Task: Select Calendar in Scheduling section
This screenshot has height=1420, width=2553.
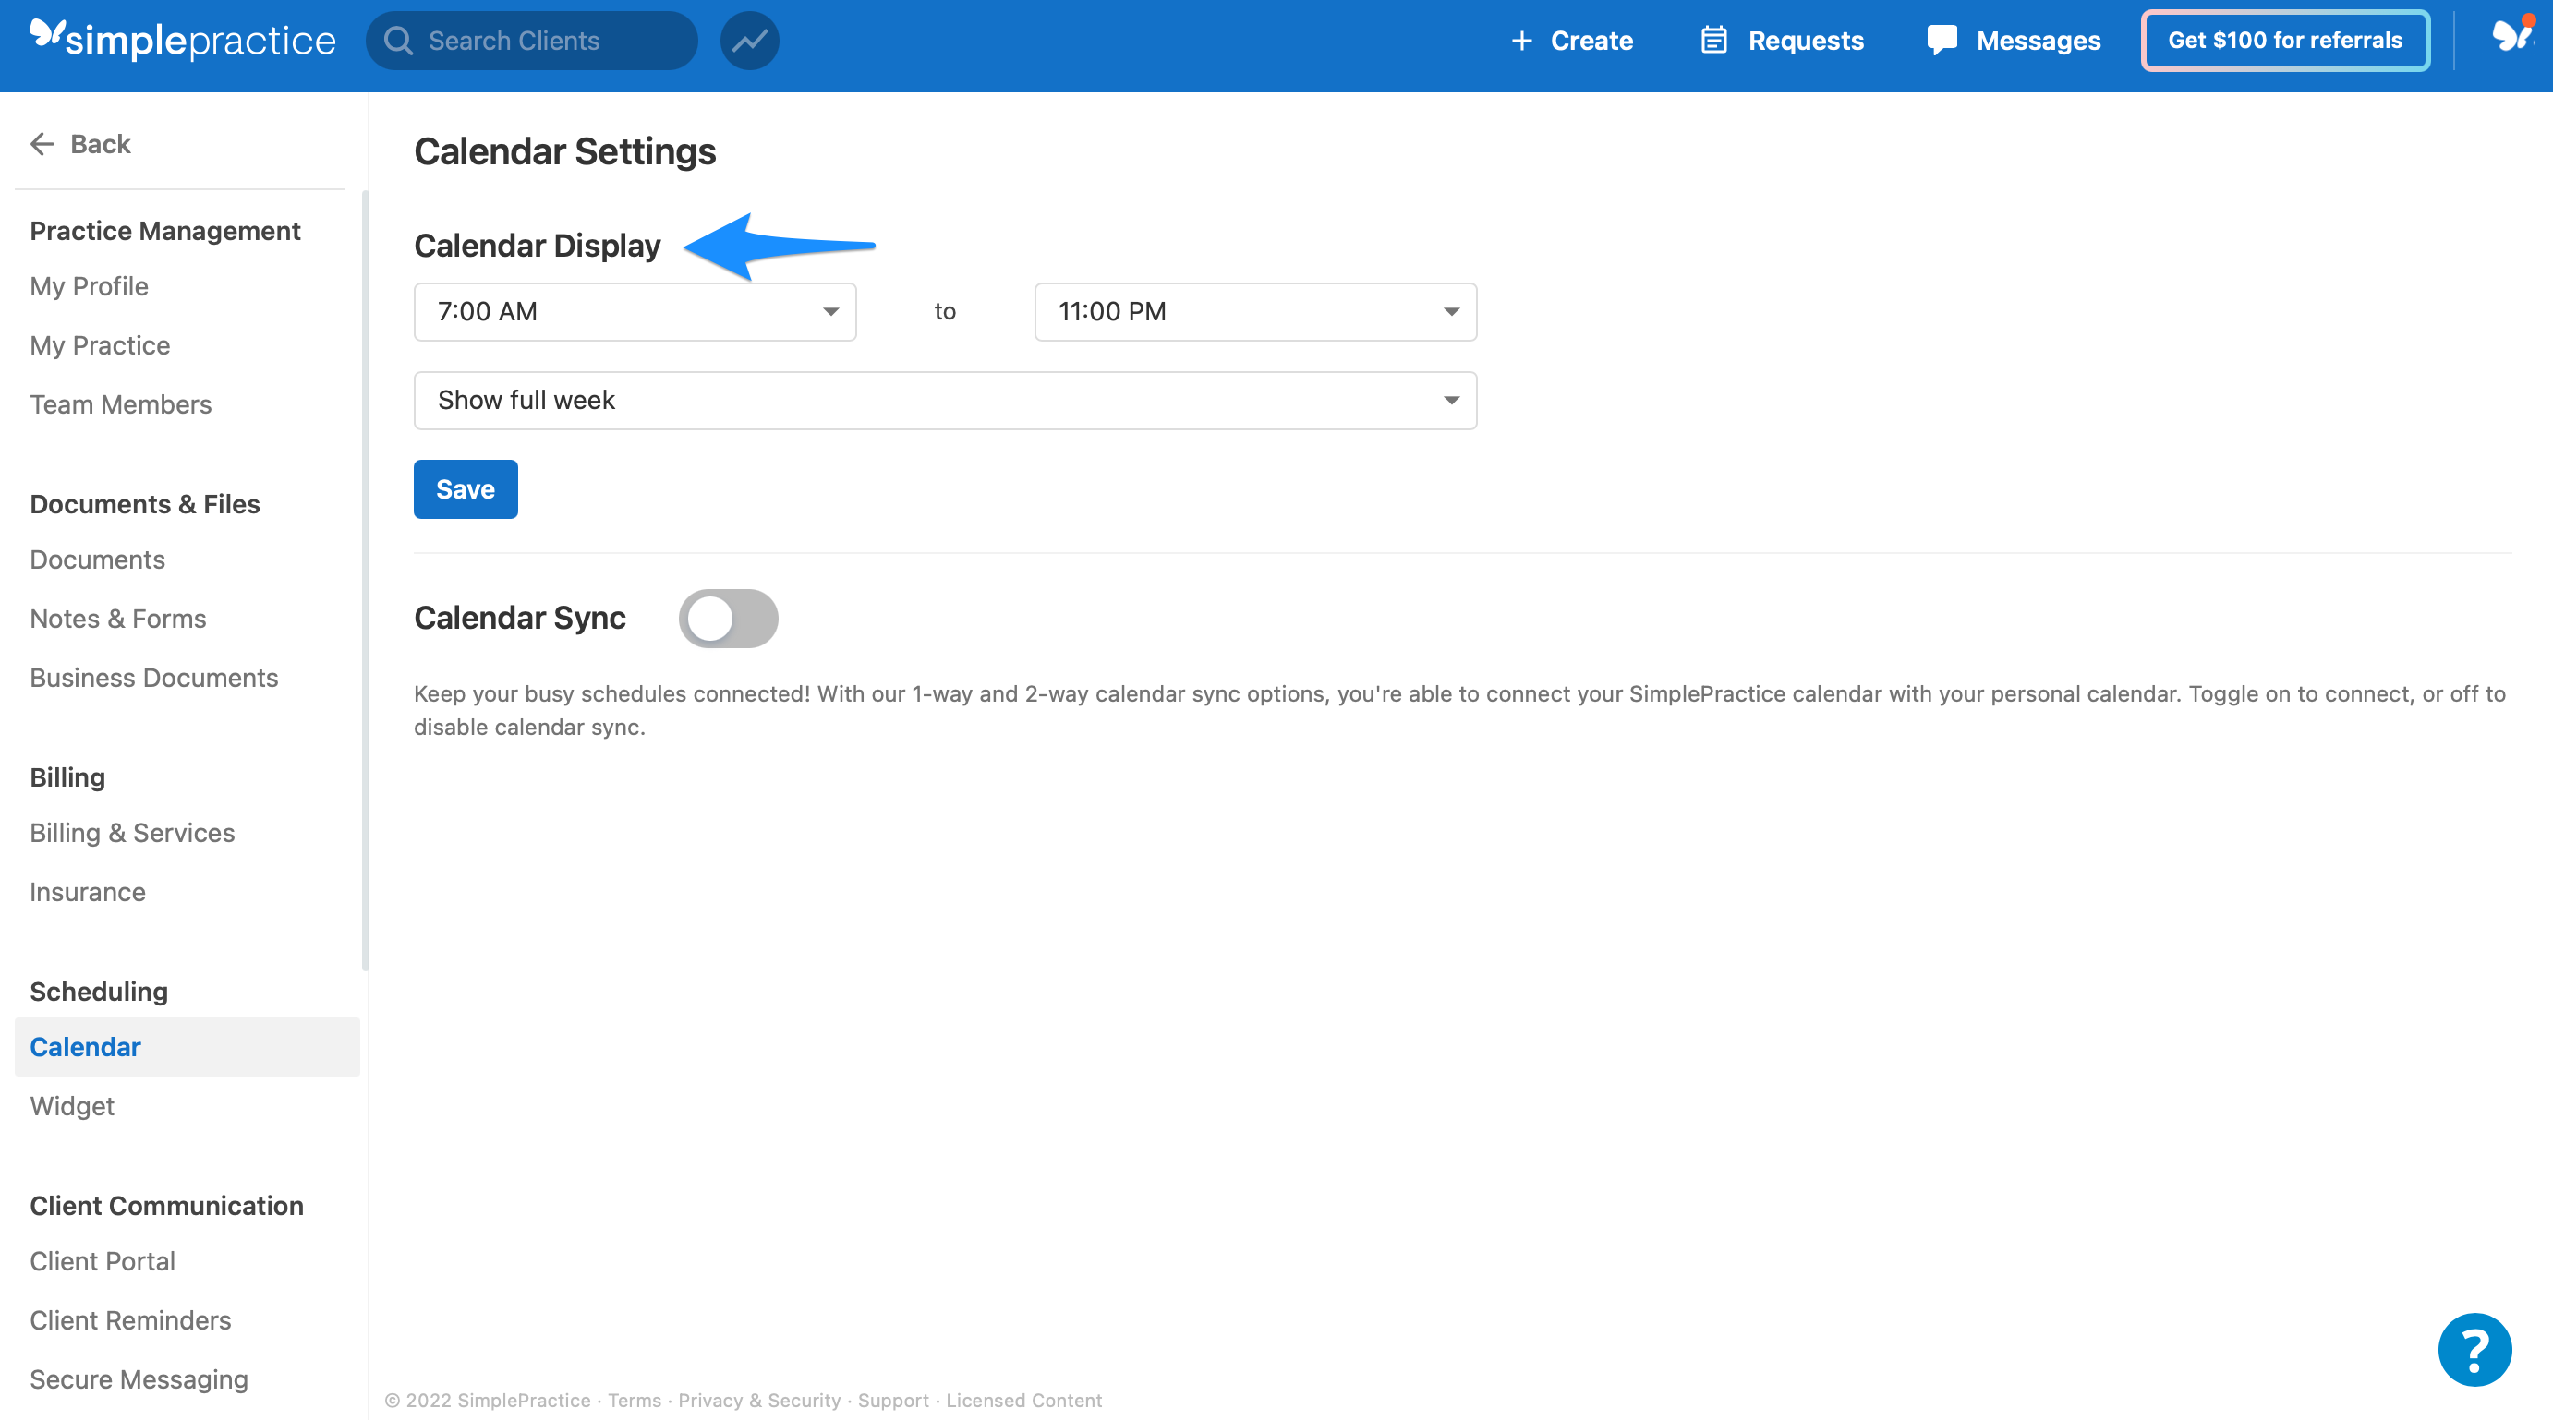Action: point(188,1047)
